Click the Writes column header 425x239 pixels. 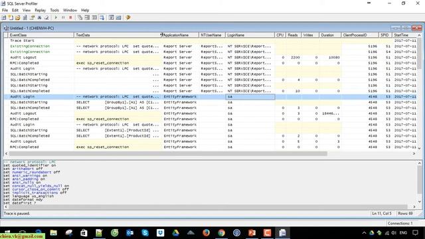pos(310,35)
